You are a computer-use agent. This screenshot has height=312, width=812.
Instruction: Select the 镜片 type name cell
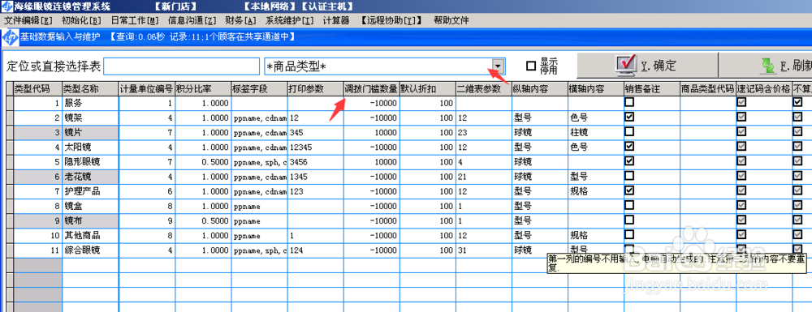coord(90,132)
